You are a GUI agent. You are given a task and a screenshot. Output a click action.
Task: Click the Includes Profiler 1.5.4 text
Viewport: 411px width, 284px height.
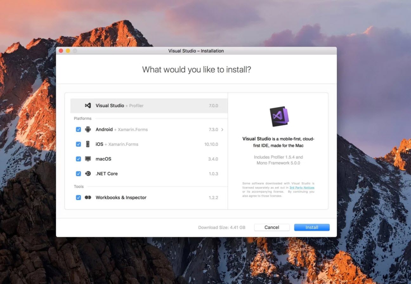278,157
